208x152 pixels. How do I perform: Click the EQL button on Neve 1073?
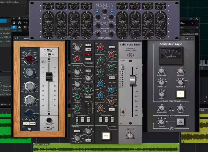26,124
